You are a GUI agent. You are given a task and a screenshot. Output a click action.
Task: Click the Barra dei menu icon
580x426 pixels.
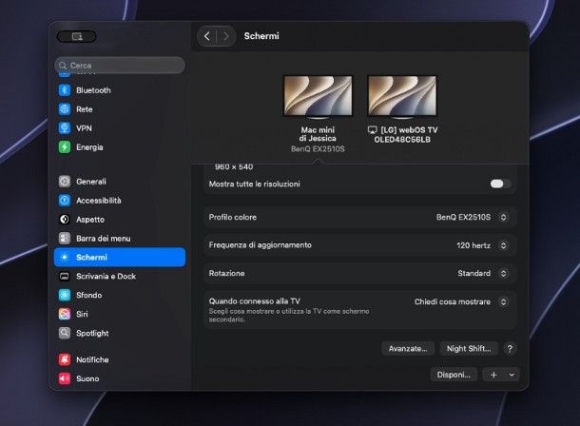click(65, 238)
